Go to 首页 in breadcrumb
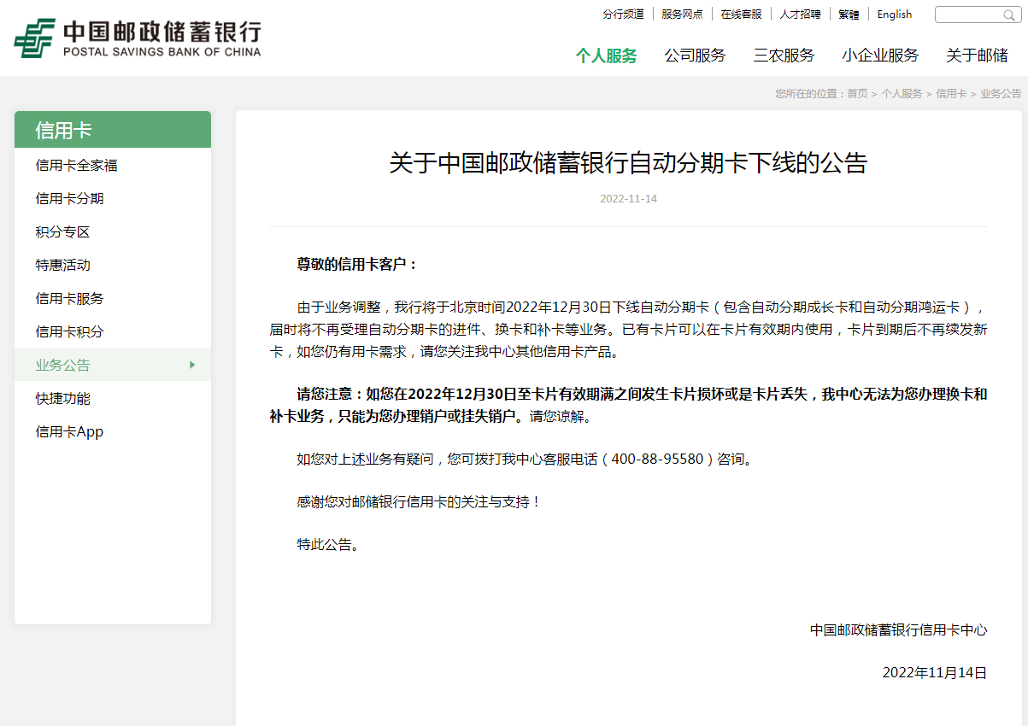The height and width of the screenshot is (726, 1028). (857, 94)
